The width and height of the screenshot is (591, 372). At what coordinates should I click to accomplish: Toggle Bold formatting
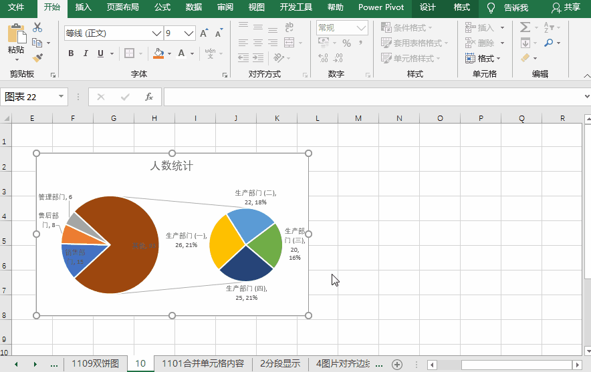(x=71, y=53)
